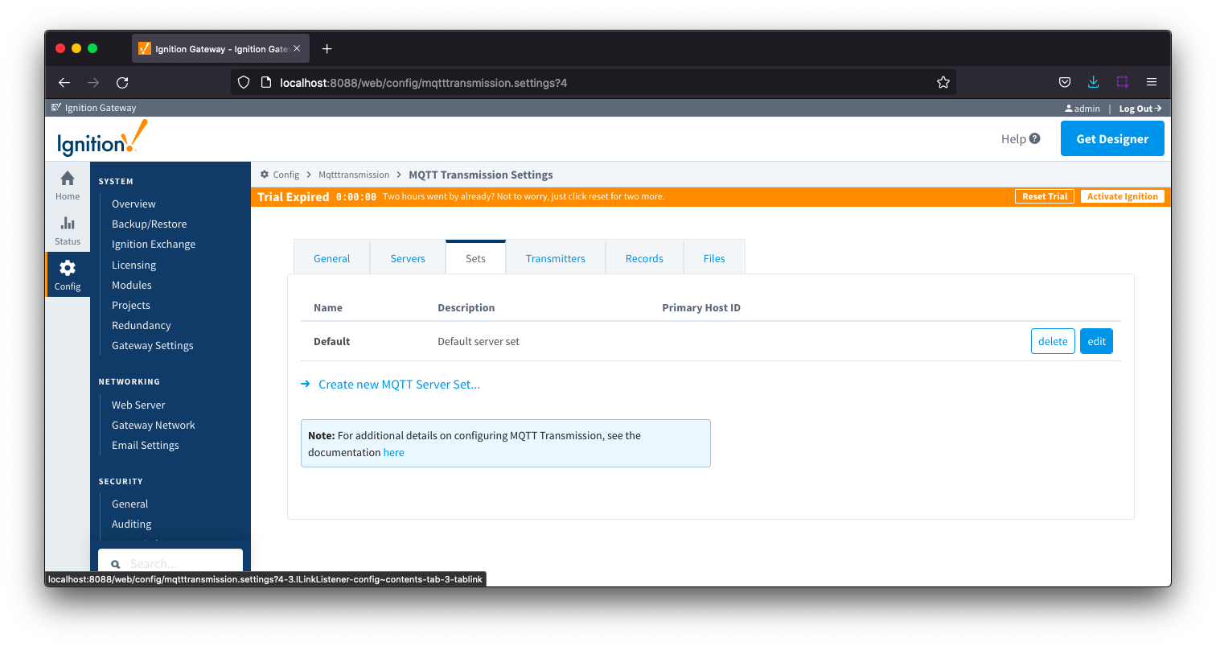This screenshot has width=1216, height=646.
Task: Click Activate Ignition button
Action: click(1122, 196)
